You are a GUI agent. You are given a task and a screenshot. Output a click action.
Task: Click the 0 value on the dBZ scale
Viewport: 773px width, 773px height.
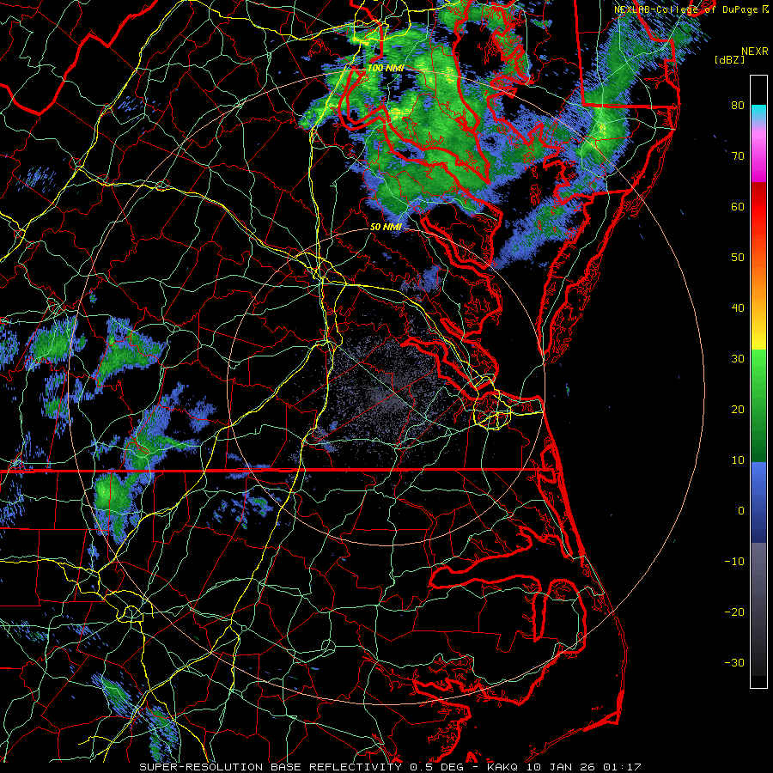pos(741,511)
